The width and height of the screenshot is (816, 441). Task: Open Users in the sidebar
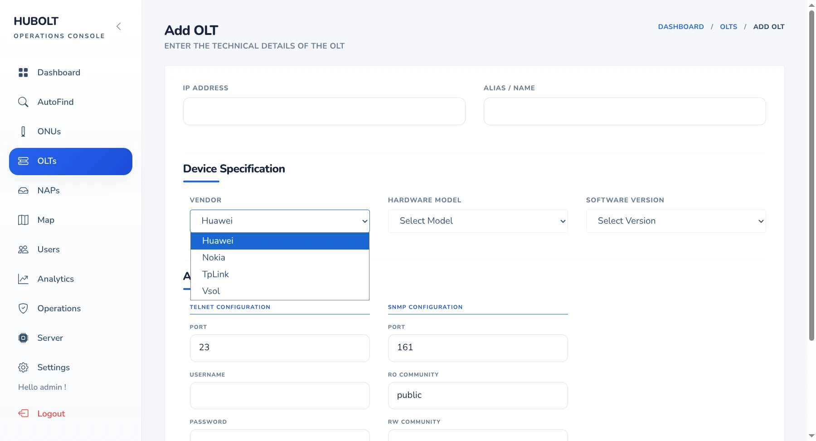(x=71, y=250)
